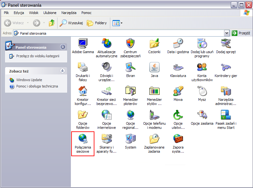
Task: Open the Ulubione menu
Action: pos(50,13)
